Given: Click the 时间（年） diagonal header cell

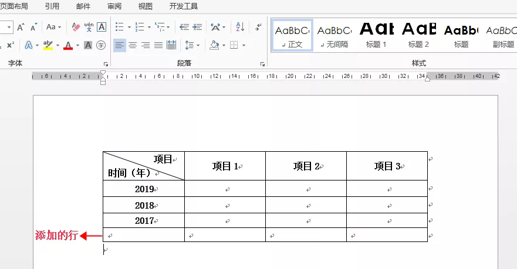Looking at the screenshot, I should [x=144, y=166].
